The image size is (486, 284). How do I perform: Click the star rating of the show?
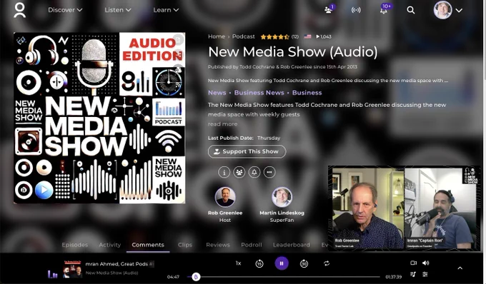coord(274,37)
